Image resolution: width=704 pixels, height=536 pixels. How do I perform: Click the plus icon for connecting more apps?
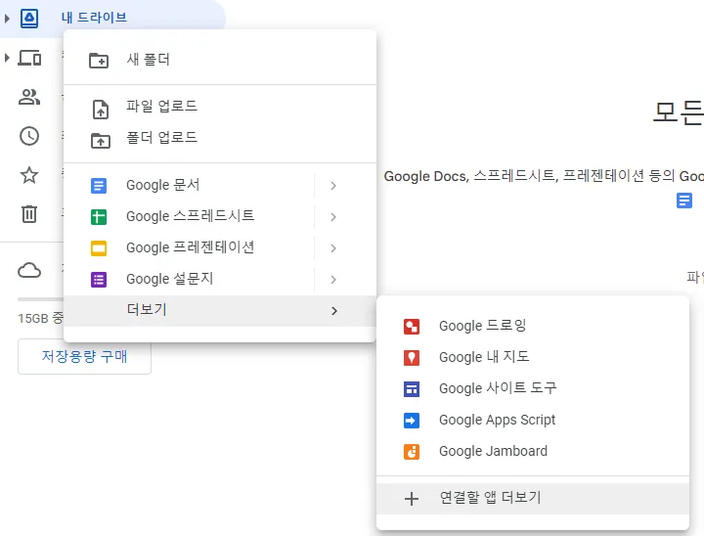pos(412,499)
